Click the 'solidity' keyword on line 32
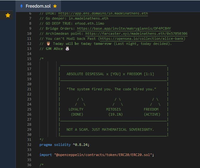This screenshot has width=200, height=168. pos(62,145)
